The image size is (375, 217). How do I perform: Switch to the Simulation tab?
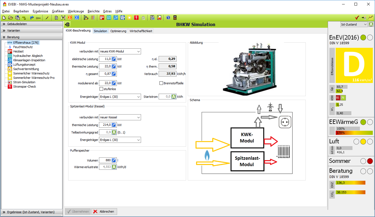pyautogui.click(x=100, y=31)
